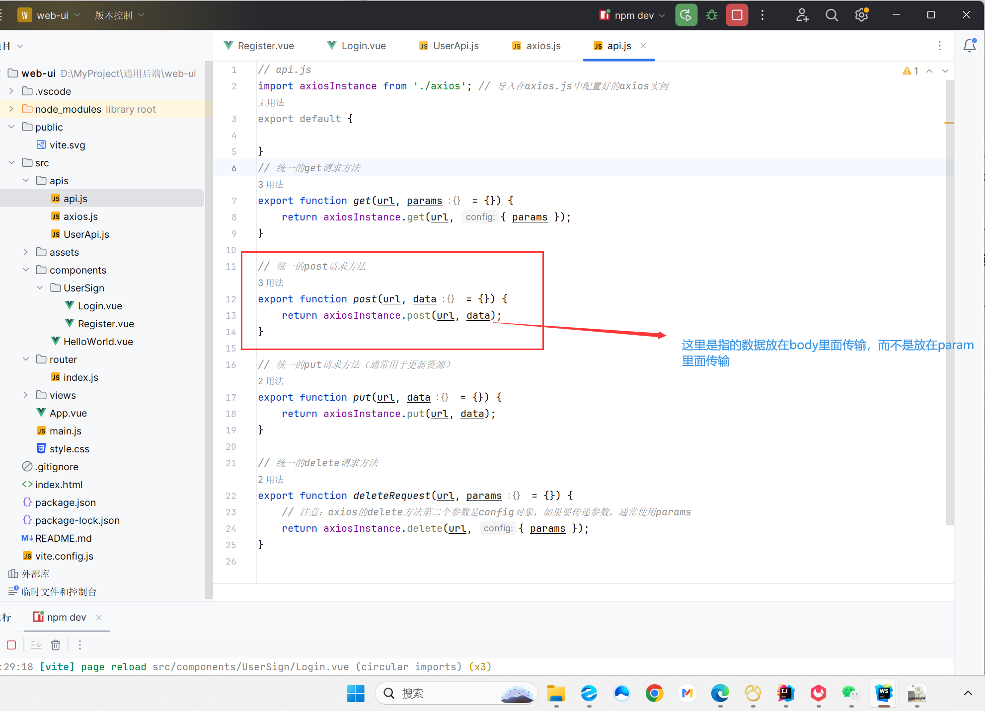Open editor tabs options menu
985x711 pixels.
tap(940, 46)
